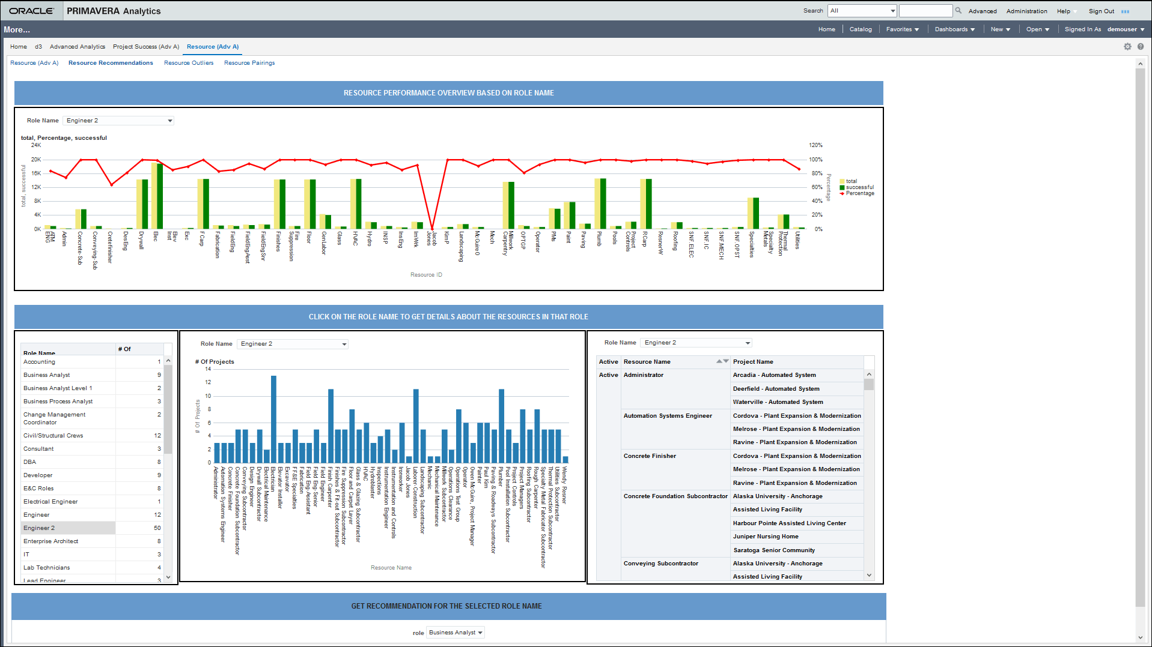The width and height of the screenshot is (1152, 647).
Task: Select the Engineer 2 role row
Action: coord(92,528)
